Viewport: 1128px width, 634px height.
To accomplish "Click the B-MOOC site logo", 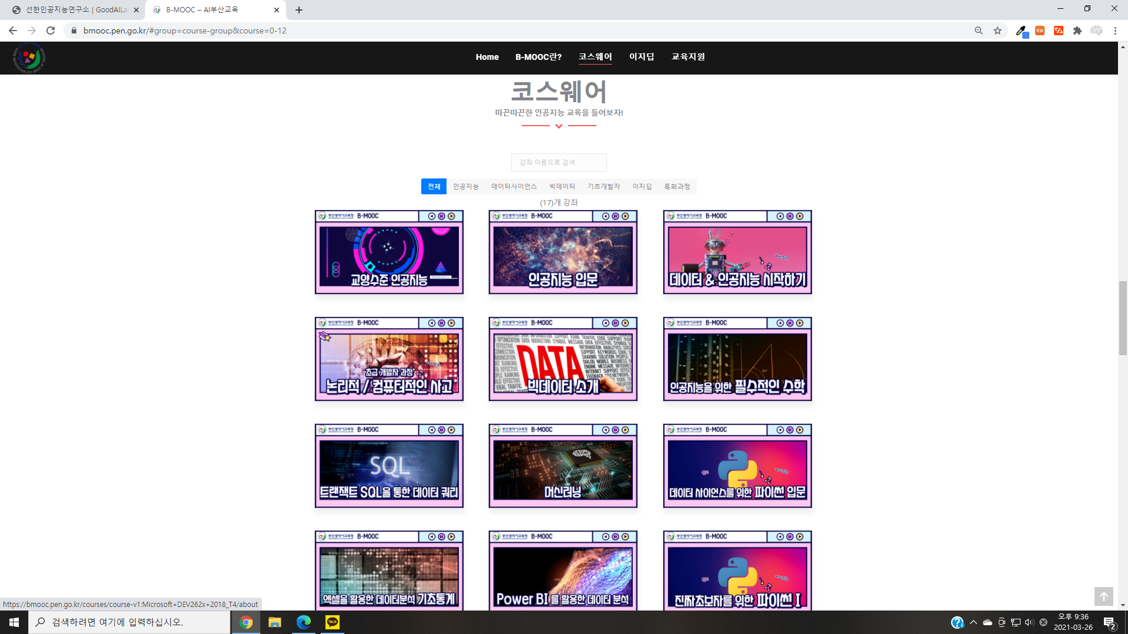I will pyautogui.click(x=29, y=58).
